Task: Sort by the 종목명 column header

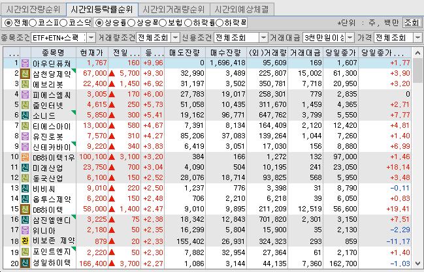Action: (x=54, y=52)
